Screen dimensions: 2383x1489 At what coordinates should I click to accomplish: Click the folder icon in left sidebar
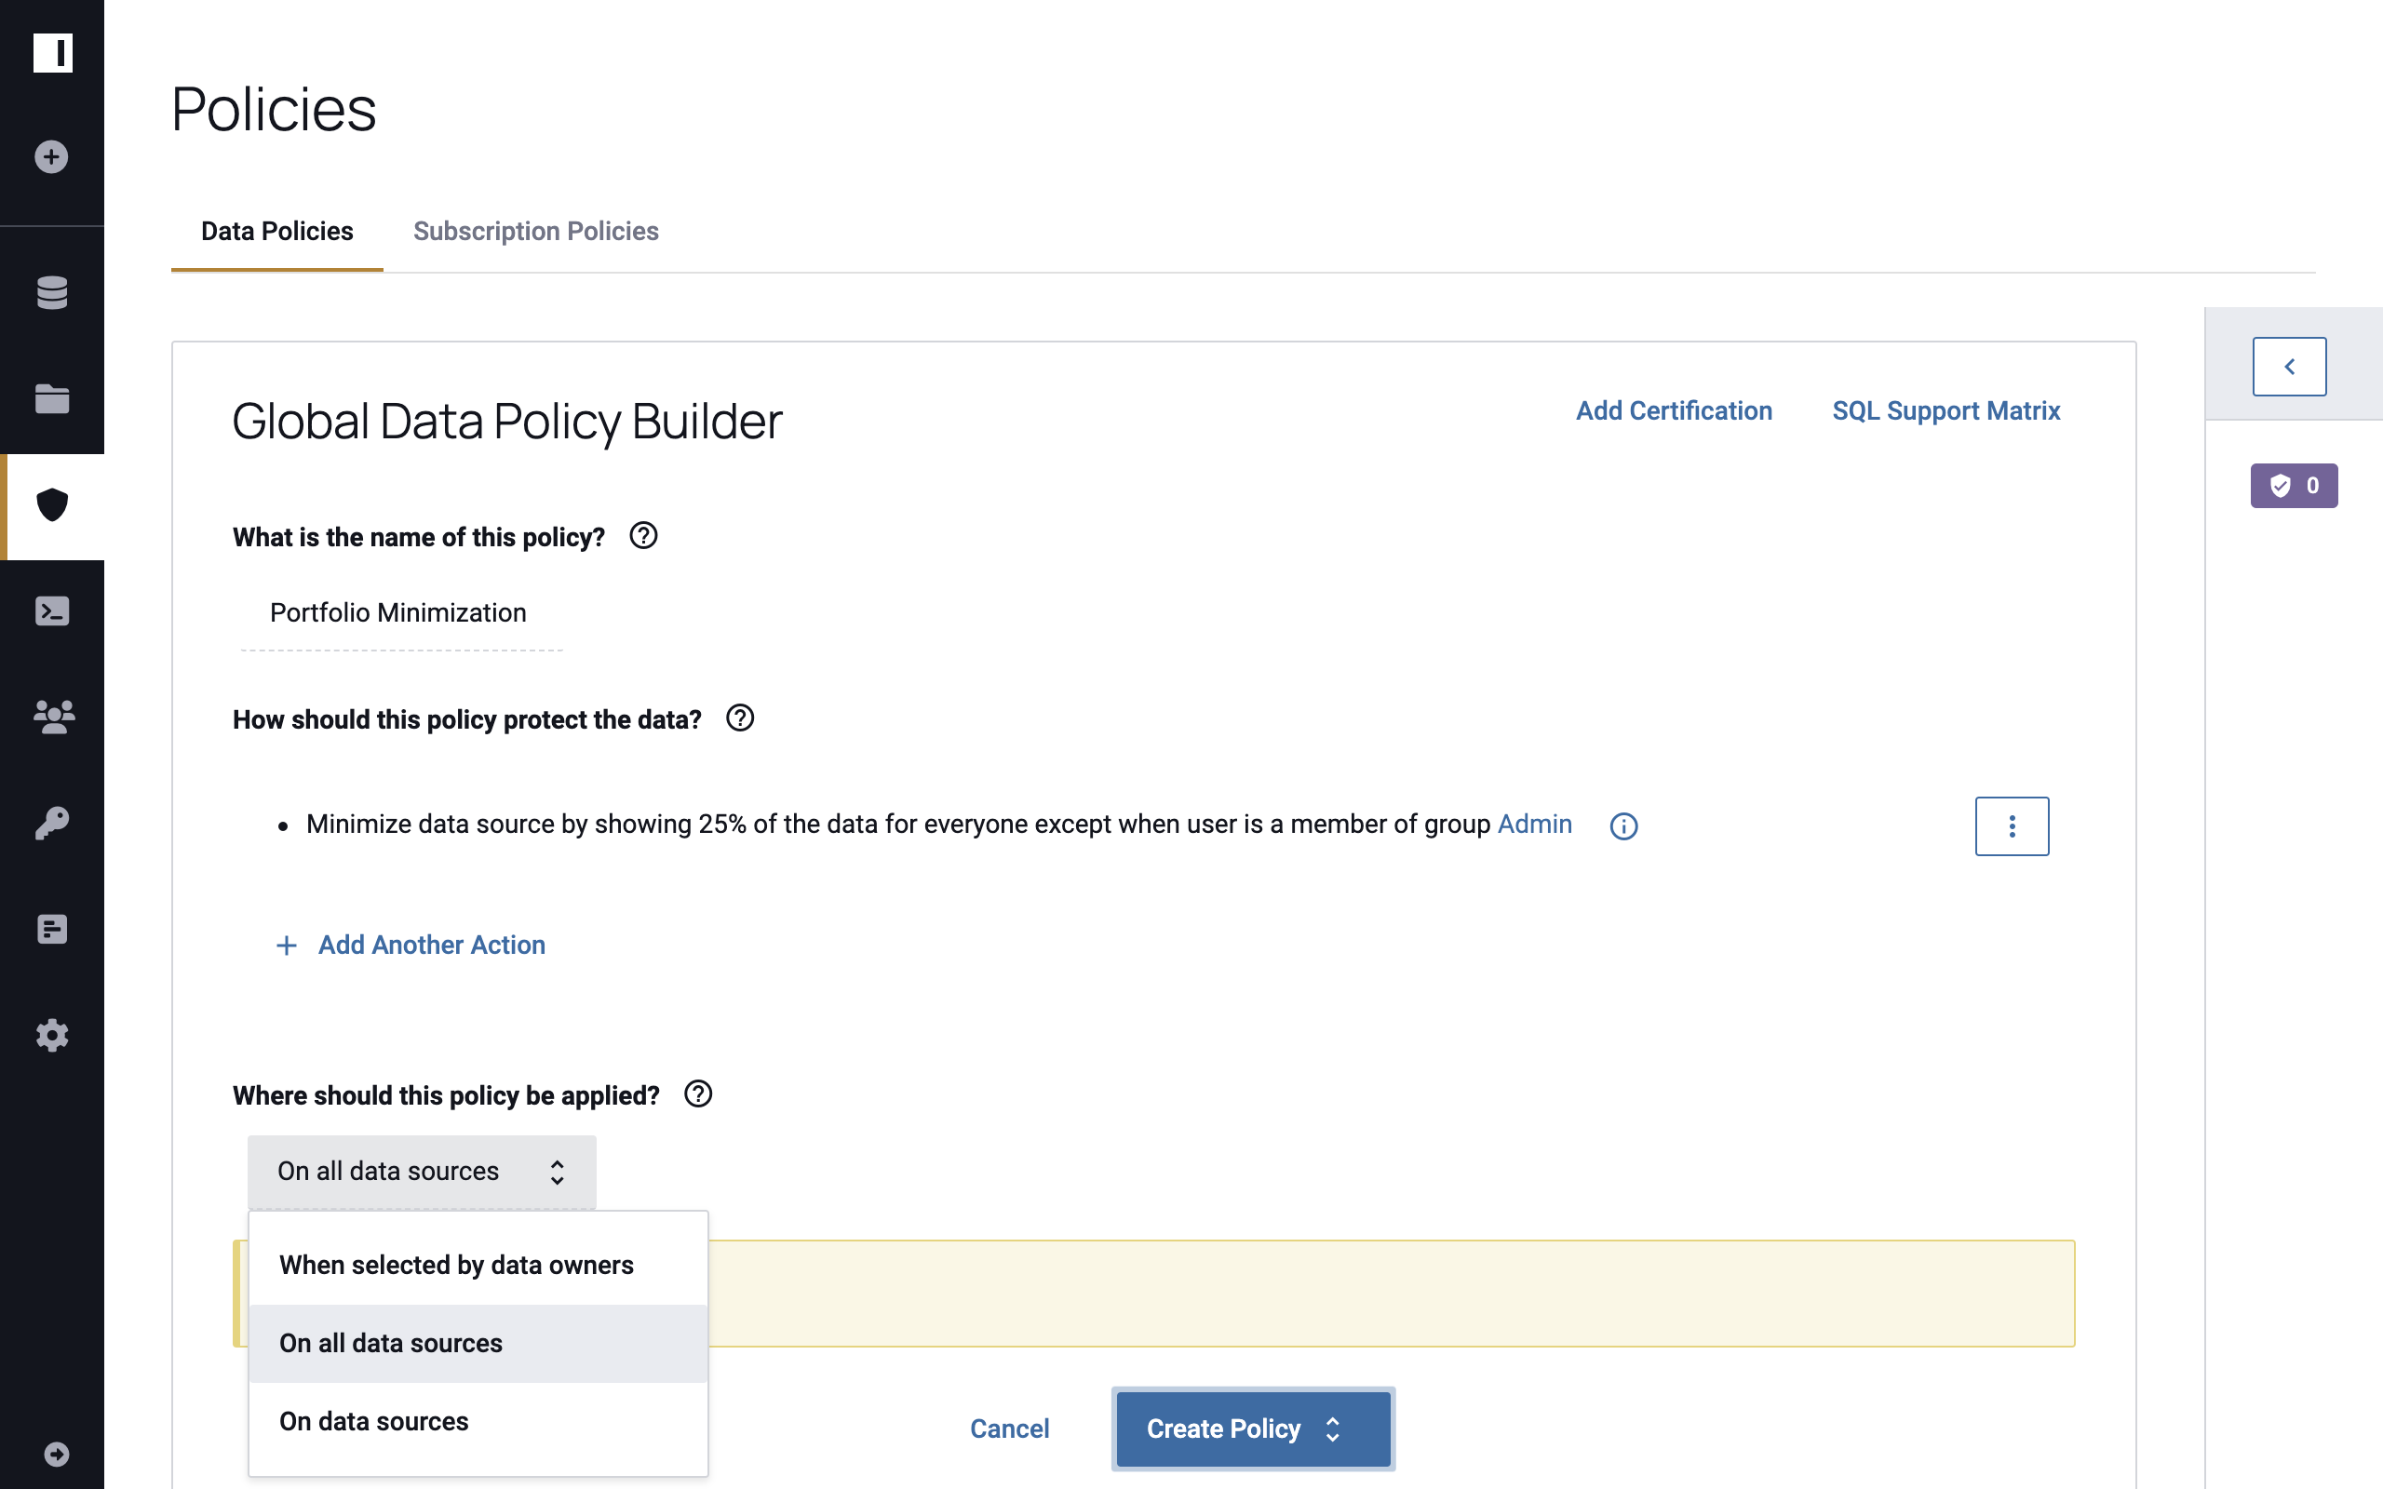tap(51, 398)
